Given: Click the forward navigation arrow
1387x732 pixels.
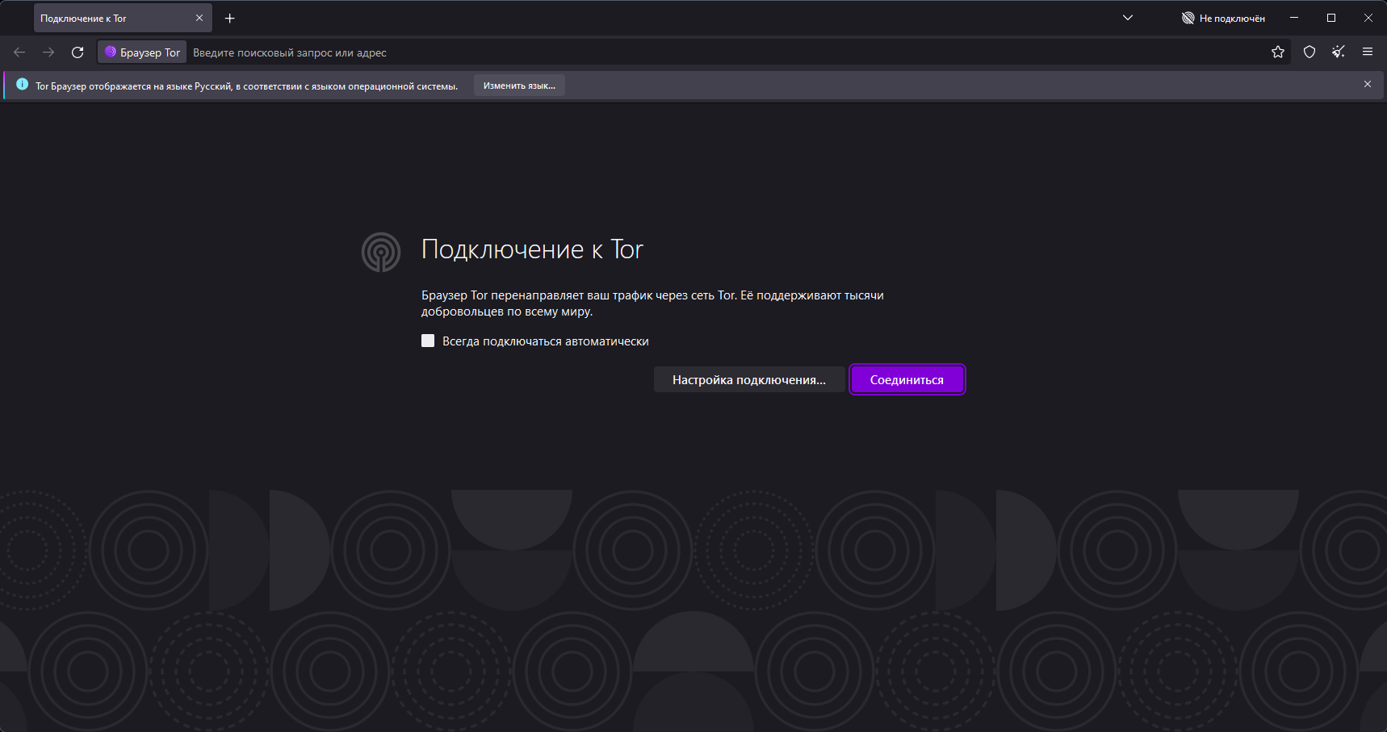Looking at the screenshot, I should [x=48, y=52].
